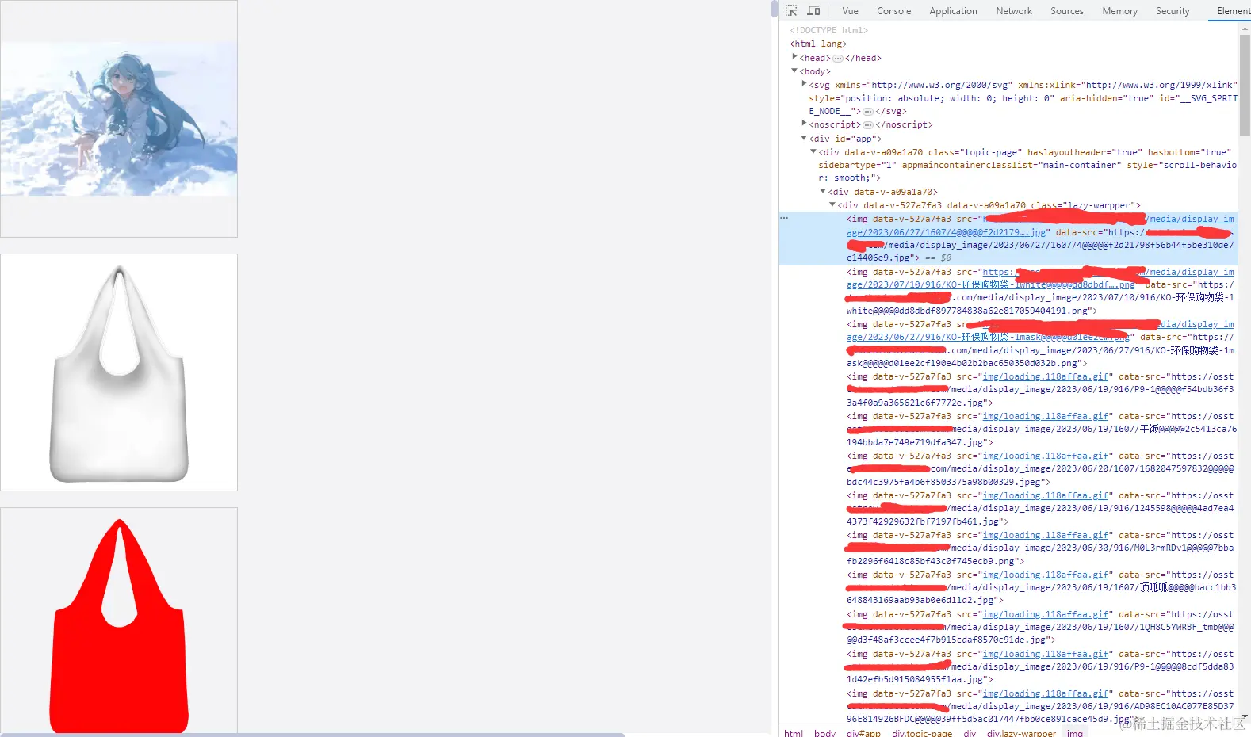1251x737 pixels.
Task: Expand the head element
Action: click(794, 57)
